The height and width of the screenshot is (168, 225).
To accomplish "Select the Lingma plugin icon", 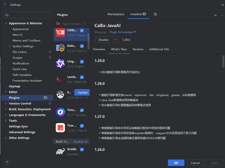I will (60, 63).
